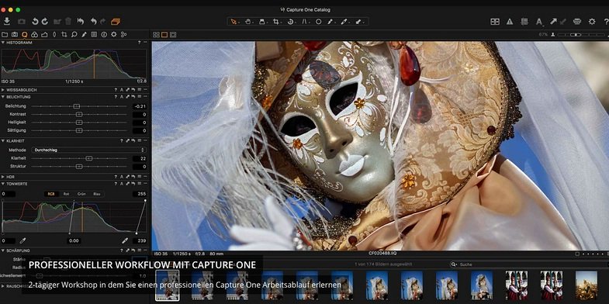Select the Pan hand cursor tool

(x=247, y=22)
